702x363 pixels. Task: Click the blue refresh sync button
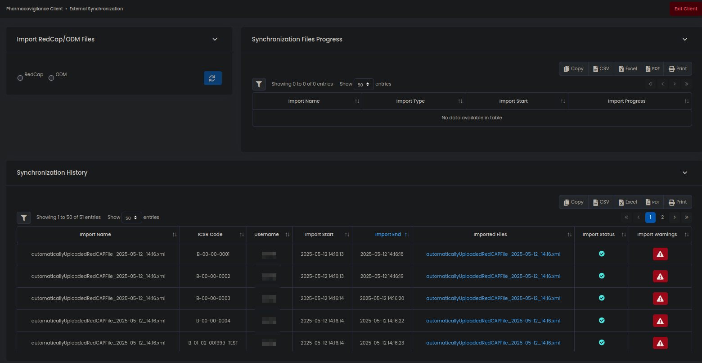pos(212,78)
